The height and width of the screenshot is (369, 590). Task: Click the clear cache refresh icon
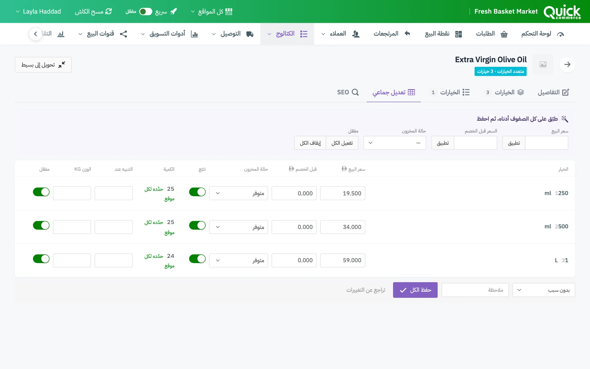pyautogui.click(x=108, y=12)
